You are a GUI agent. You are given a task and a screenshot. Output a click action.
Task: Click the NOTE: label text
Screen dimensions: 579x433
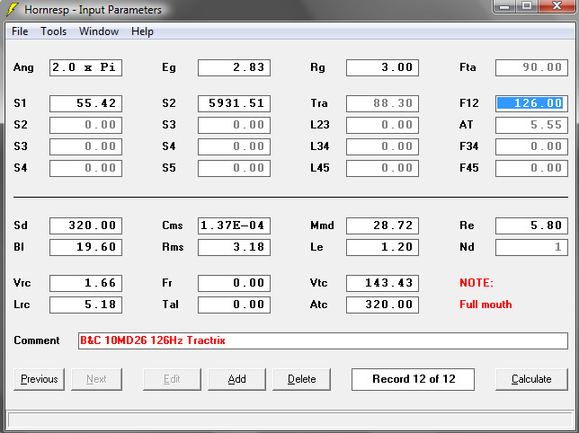[477, 283]
